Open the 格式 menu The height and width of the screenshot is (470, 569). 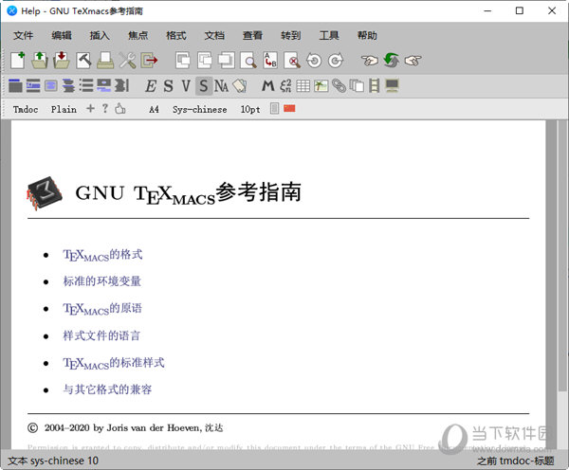pyautogui.click(x=176, y=36)
